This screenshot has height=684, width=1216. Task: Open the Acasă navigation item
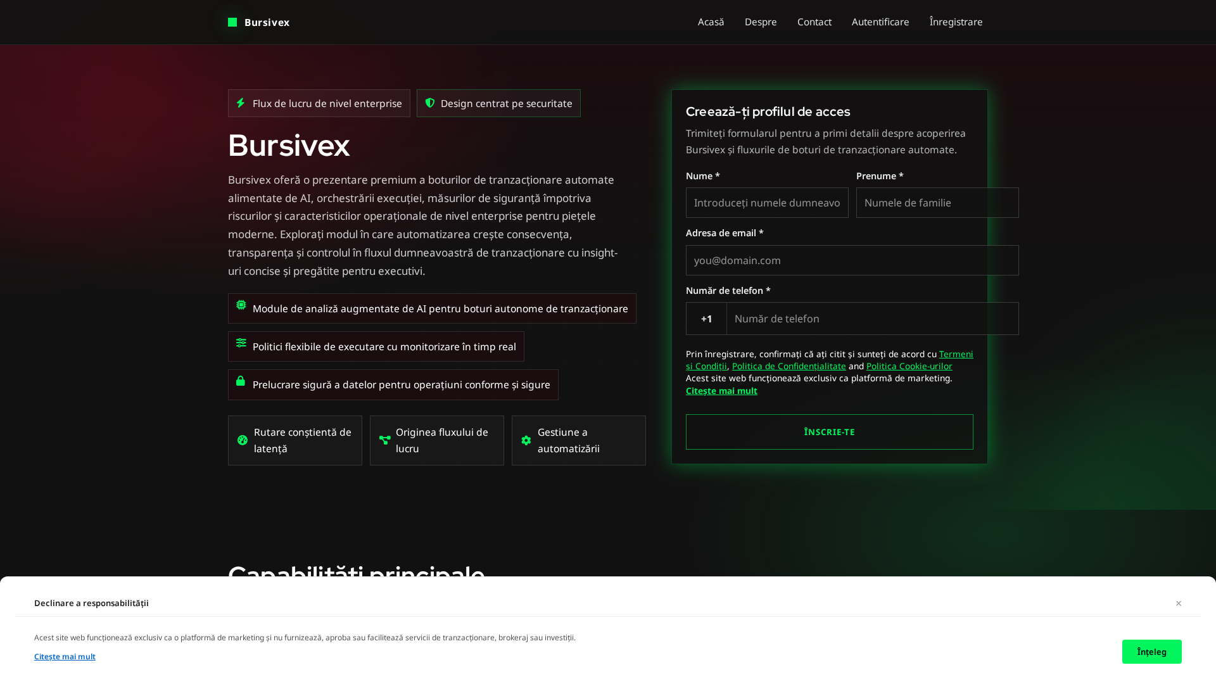pos(711,22)
